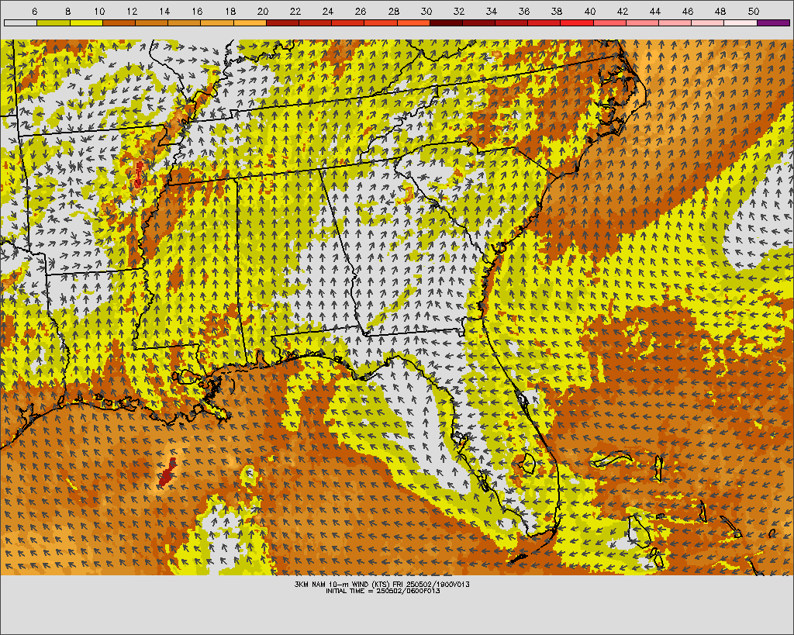Click the pale pink legend swatch between 46 and 48
The image size is (794, 635).
click(708, 22)
